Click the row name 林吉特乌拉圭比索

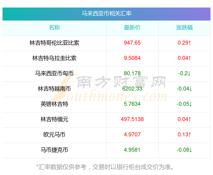[54, 58]
